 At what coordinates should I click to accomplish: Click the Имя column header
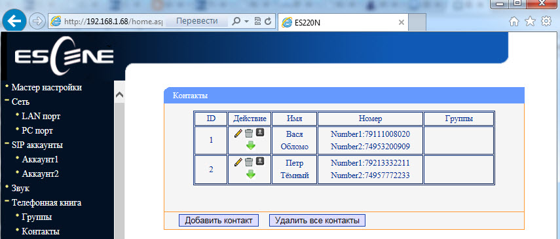[x=294, y=119]
